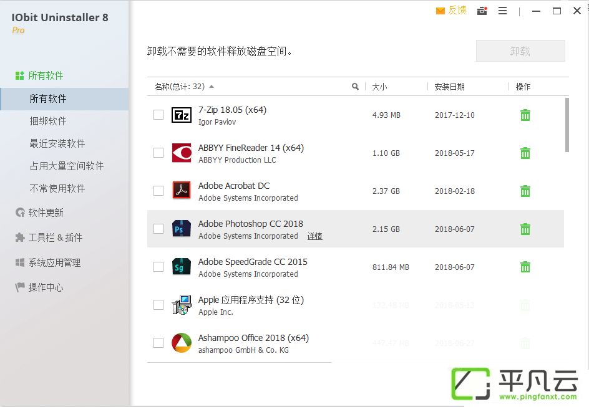Screen dimensions: 589x407
Task: Click the 7-Zip application icon
Action: point(182,115)
